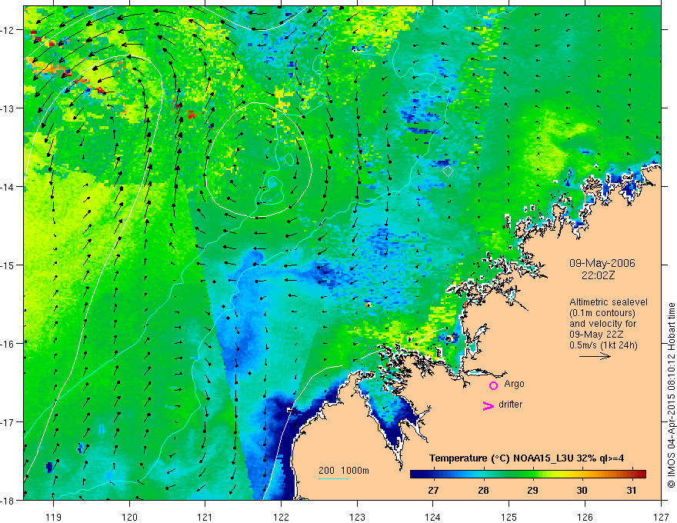Click the magenta drifter arrowhead legend symbol

tap(489, 406)
